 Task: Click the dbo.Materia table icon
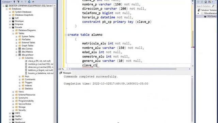(x=20, y=52)
